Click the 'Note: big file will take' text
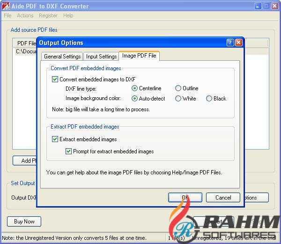The image size is (281, 244). coord(101,109)
